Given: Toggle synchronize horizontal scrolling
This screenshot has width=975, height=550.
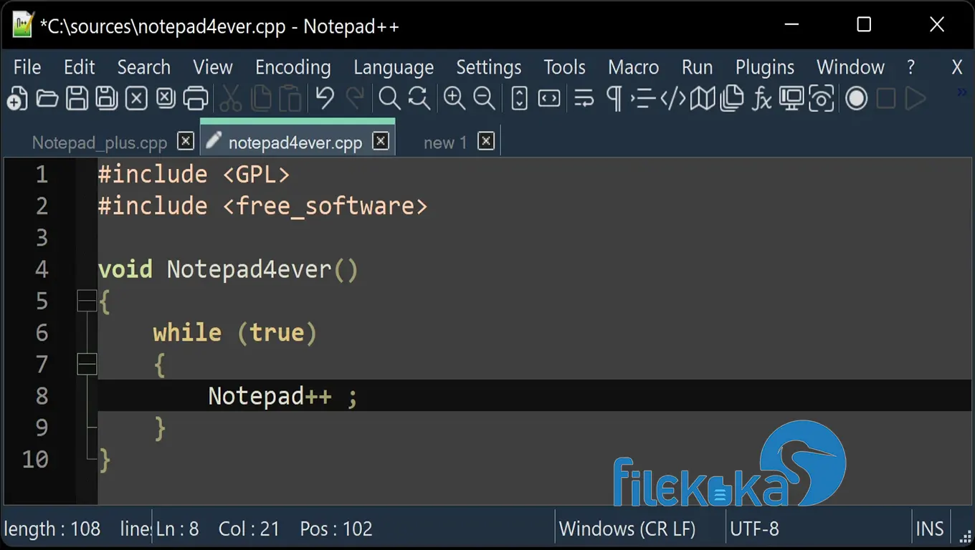Looking at the screenshot, I should 549,98.
